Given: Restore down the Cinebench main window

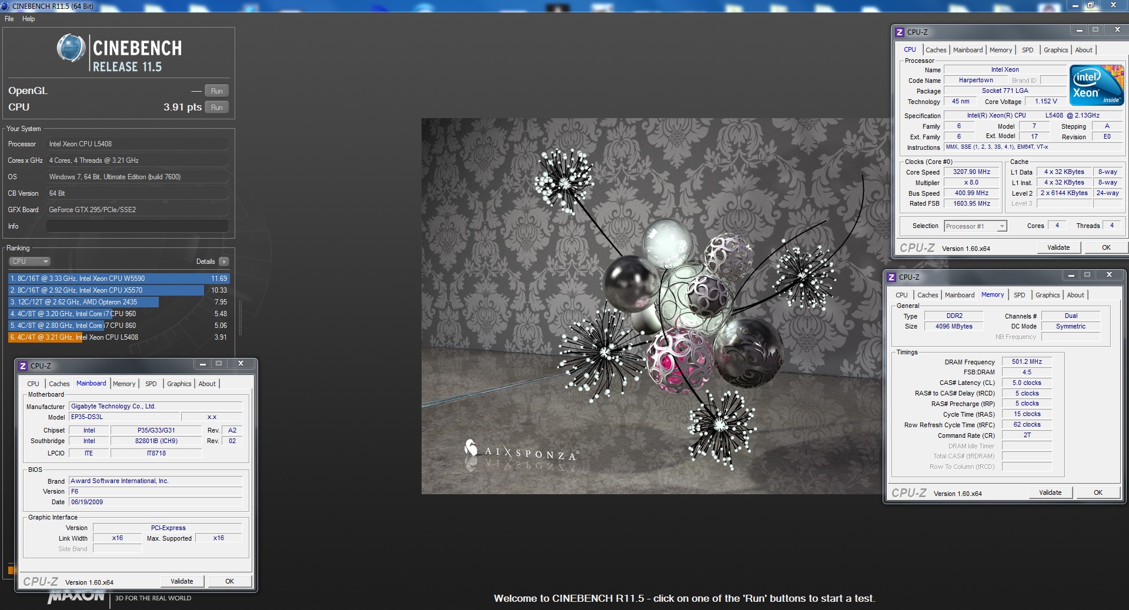Looking at the screenshot, I should [1090, 5].
